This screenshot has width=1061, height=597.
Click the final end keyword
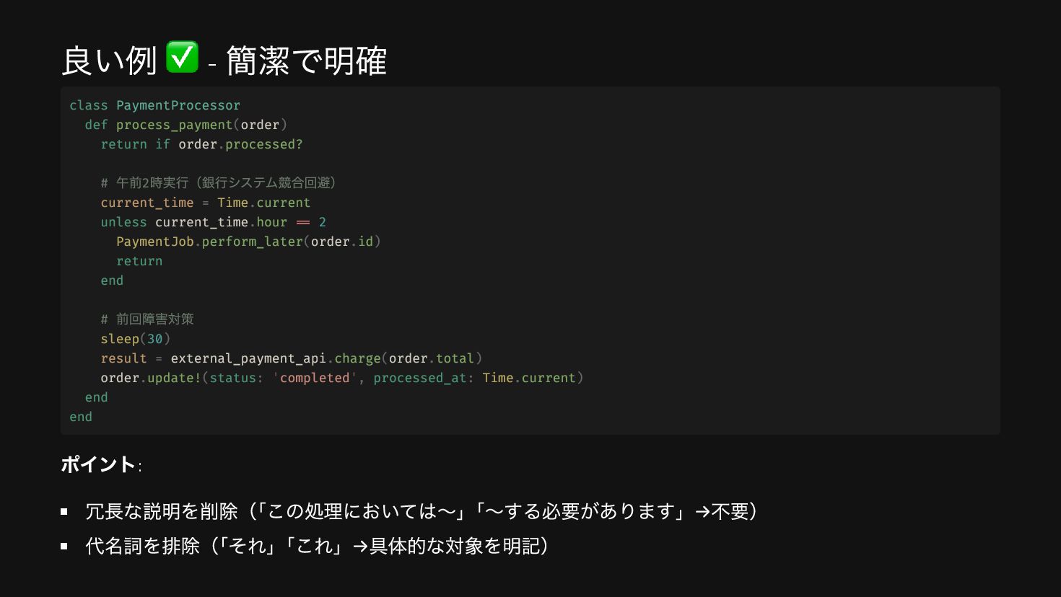[81, 417]
